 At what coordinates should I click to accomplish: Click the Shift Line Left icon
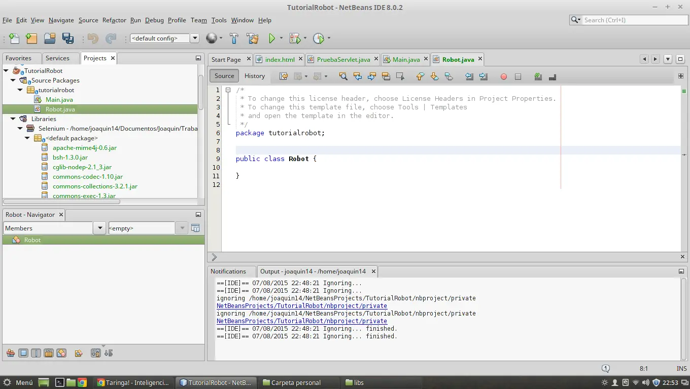[469, 76]
